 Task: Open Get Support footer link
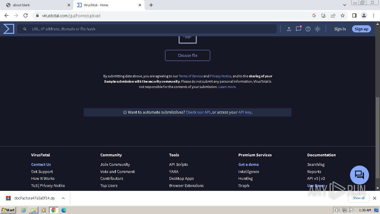click(x=42, y=171)
